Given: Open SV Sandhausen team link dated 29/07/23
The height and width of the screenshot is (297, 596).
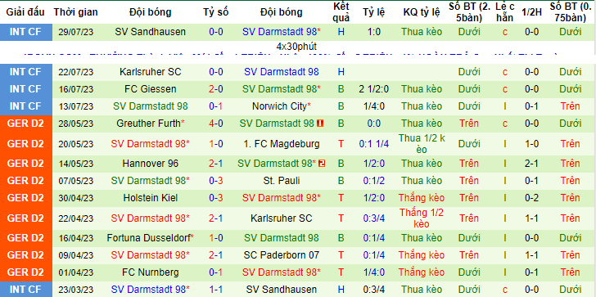Looking at the screenshot, I should (x=150, y=32).
